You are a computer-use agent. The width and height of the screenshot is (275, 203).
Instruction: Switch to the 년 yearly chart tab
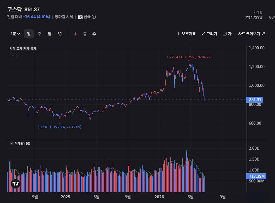coord(60,34)
